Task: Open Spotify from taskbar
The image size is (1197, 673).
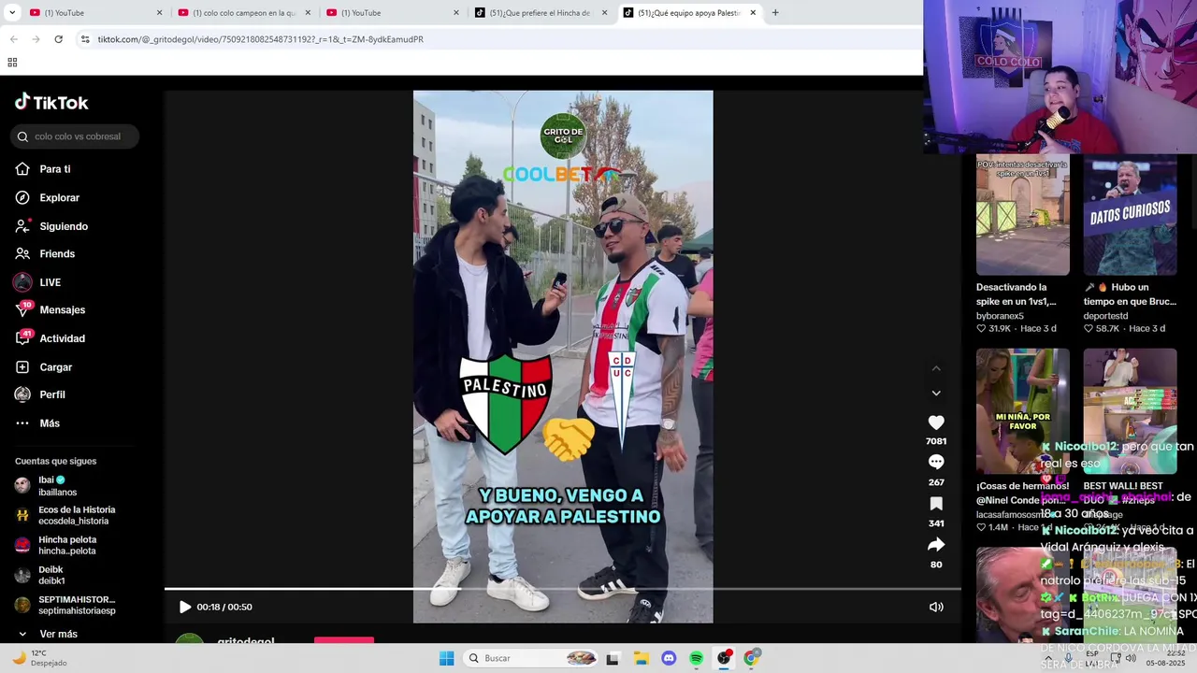Action: tap(697, 658)
